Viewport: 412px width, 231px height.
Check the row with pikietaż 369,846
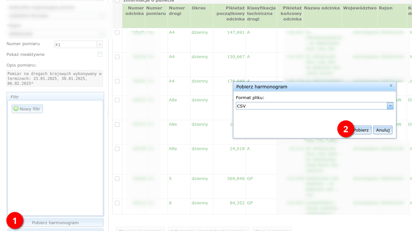[117, 179]
